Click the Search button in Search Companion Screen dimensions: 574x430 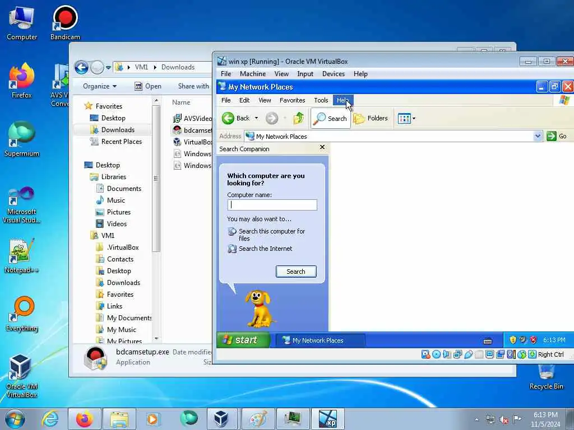pyautogui.click(x=296, y=272)
